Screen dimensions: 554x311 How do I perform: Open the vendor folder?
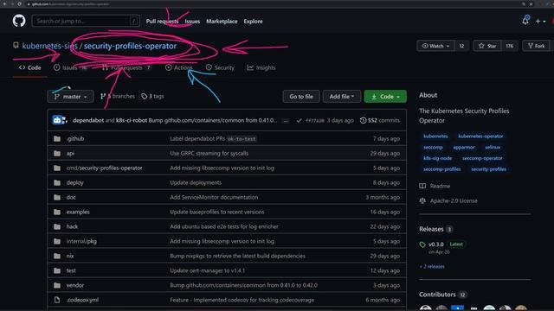(75, 285)
